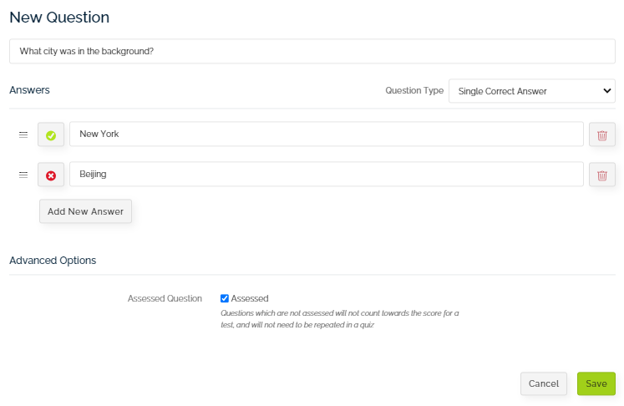Click Add New Answer button

(85, 211)
